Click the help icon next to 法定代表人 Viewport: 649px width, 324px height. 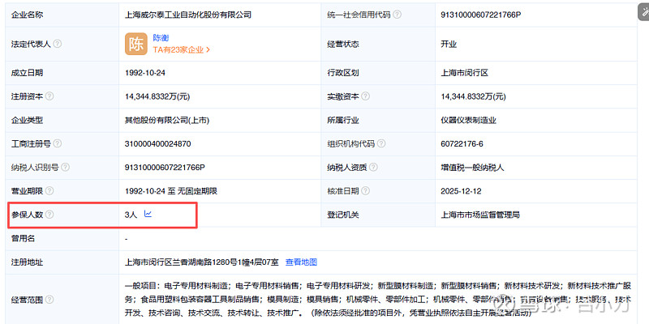pyautogui.click(x=58, y=44)
